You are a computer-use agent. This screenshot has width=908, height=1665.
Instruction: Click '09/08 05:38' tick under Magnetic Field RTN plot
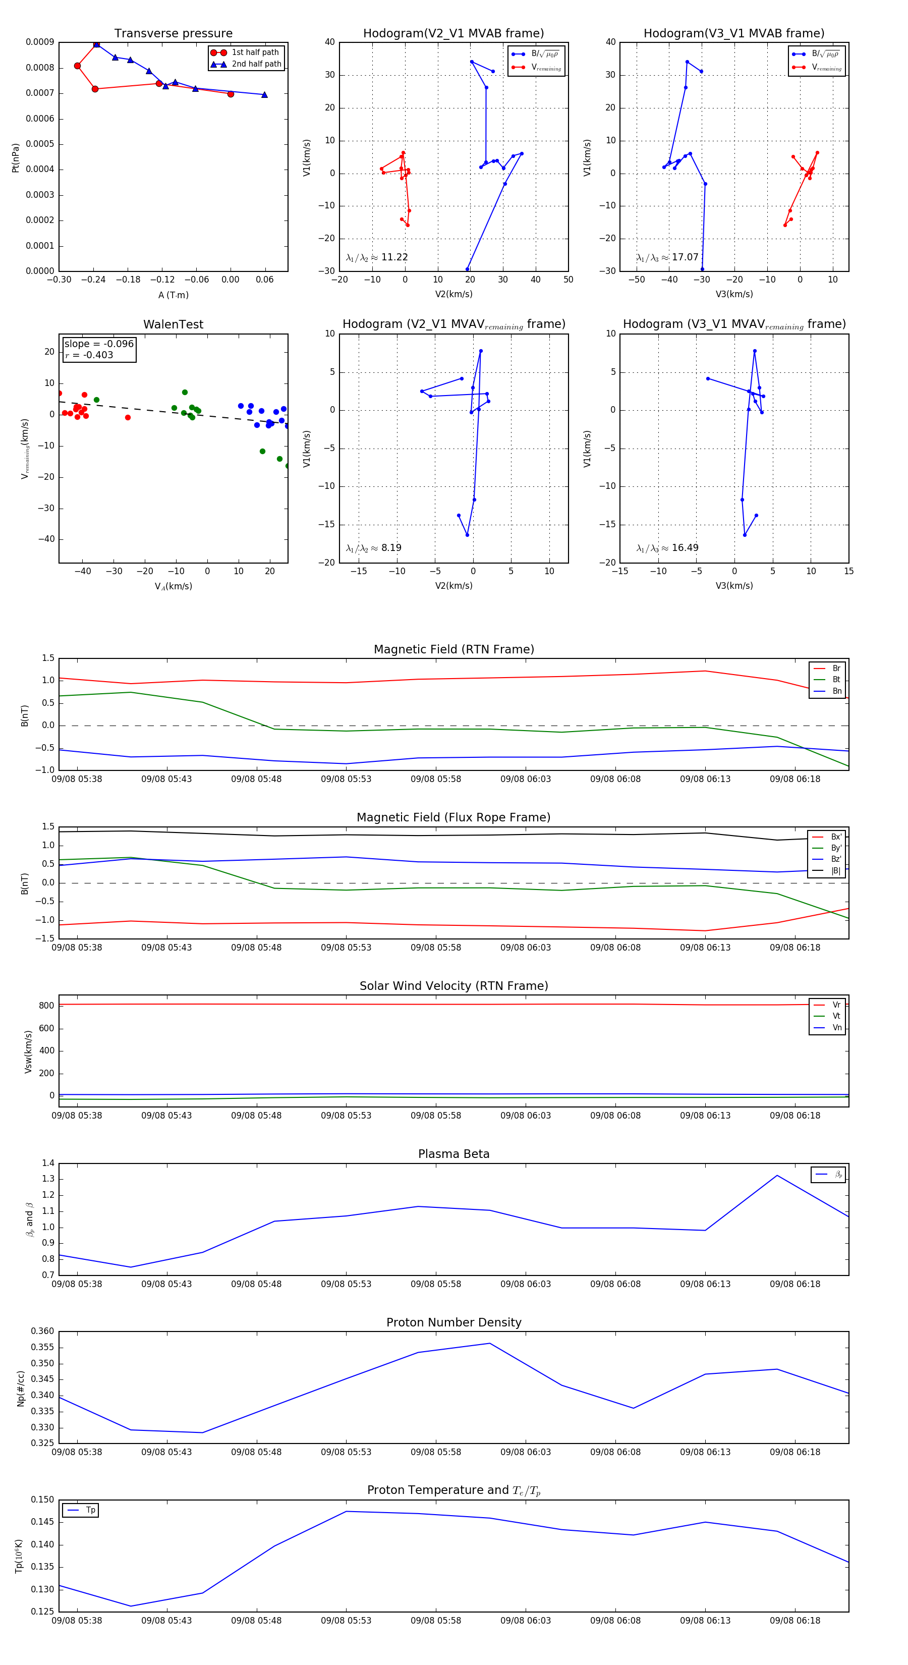coord(77,780)
